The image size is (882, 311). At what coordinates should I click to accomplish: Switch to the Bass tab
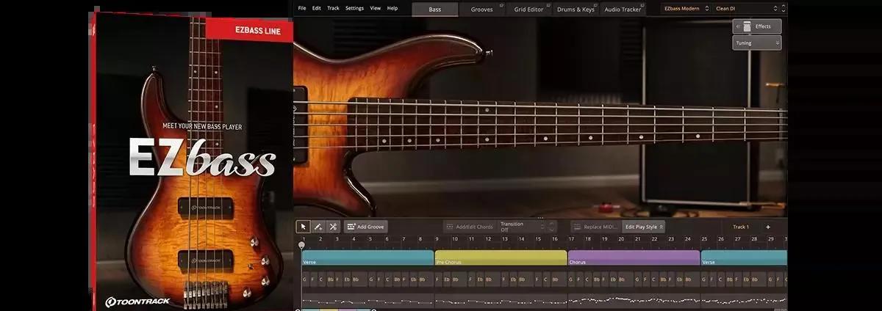434,9
